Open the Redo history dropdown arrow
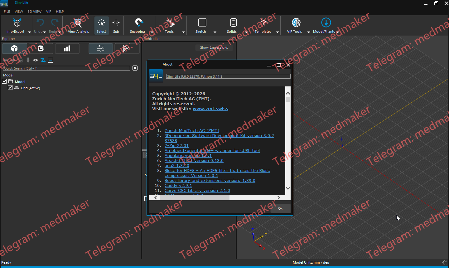 [59, 32]
